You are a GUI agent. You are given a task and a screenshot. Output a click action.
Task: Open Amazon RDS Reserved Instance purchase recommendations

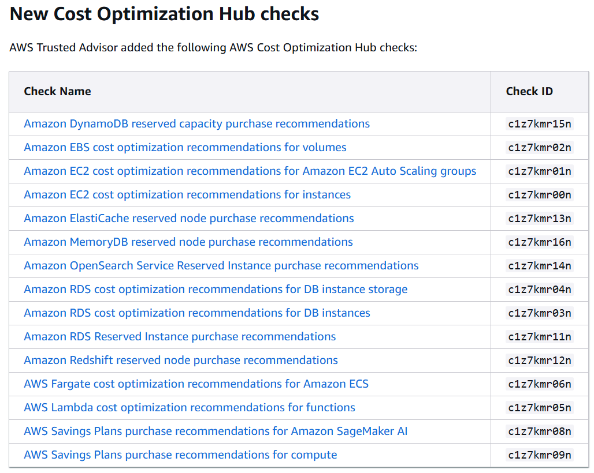(x=180, y=336)
